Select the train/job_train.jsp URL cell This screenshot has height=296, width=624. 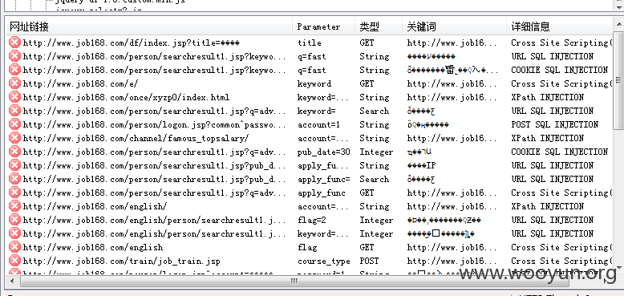click(121, 261)
